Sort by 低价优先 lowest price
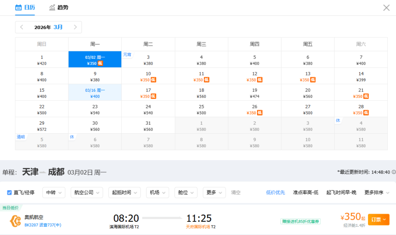 coord(275,193)
